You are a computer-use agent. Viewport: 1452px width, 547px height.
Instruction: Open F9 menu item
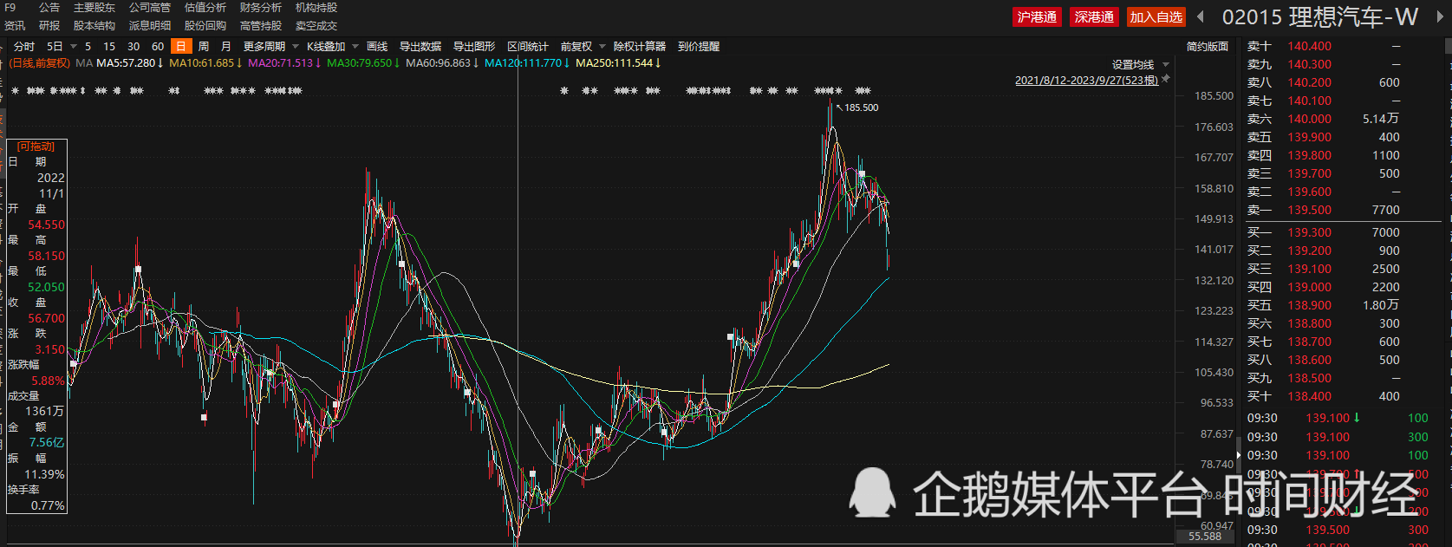click(10, 8)
